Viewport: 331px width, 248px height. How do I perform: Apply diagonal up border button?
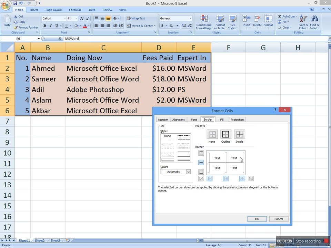(x=201, y=179)
